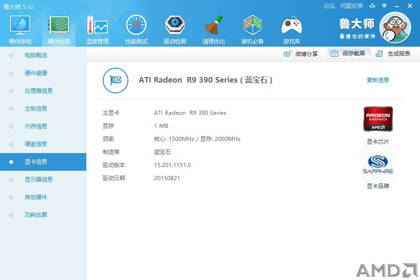Image resolution: width=420 pixels, height=280 pixels.
Task: Click 保存截屏 save screenshot button
Action: click(349, 54)
